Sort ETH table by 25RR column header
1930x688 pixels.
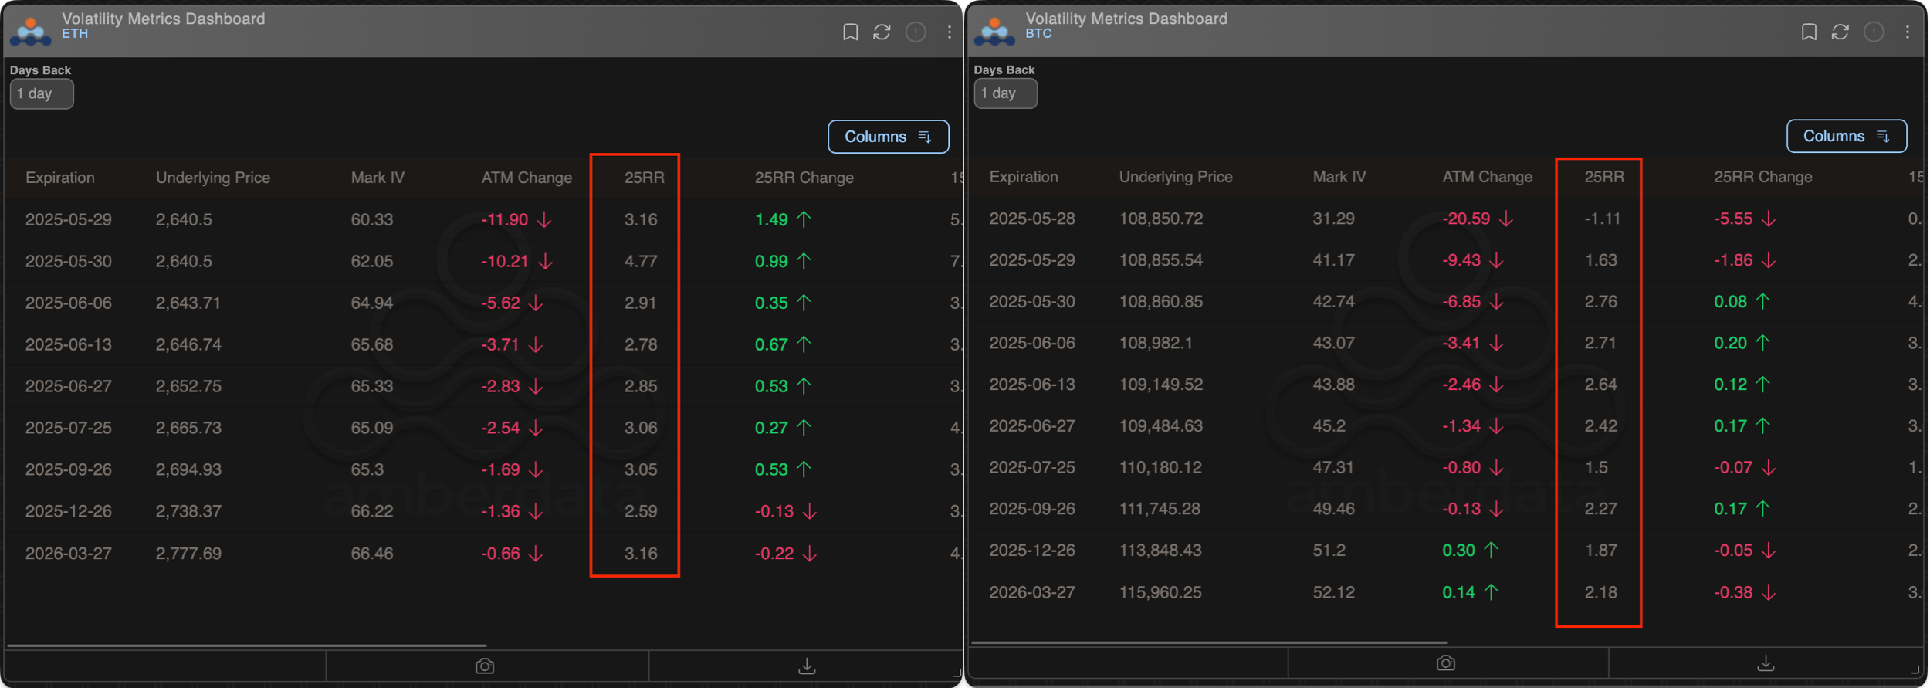tap(644, 178)
